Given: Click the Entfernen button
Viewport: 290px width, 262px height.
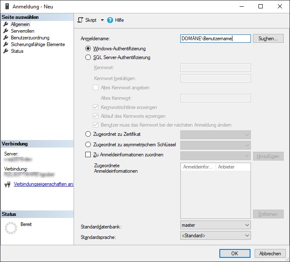Looking at the screenshot, I should pos(268,214).
